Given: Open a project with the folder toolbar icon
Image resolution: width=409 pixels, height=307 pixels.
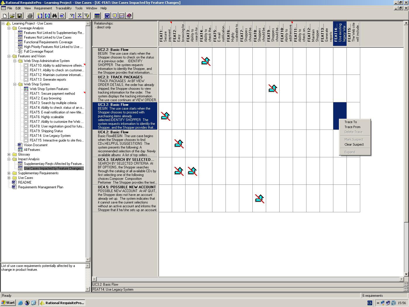Looking at the screenshot, I should [x=12, y=16].
